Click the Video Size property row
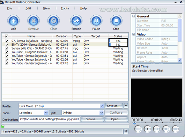 pos(157,44)
